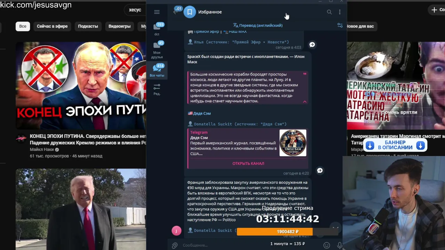Forward the message sent сегодня в 4:03

(x=312, y=44)
